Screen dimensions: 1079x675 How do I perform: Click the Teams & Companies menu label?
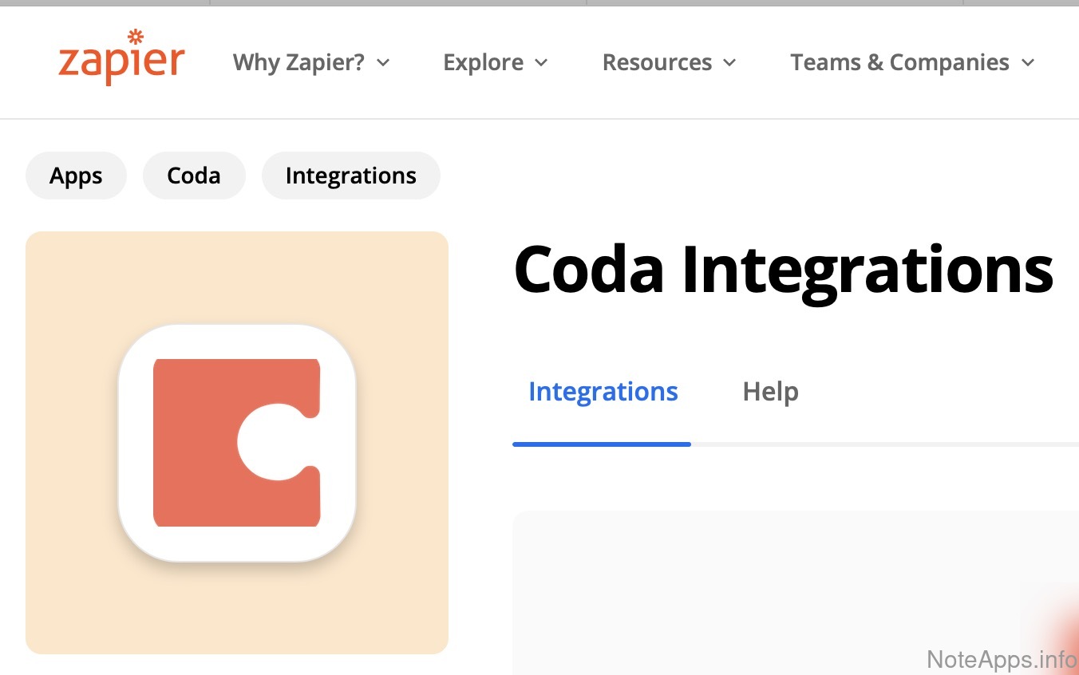[899, 63]
